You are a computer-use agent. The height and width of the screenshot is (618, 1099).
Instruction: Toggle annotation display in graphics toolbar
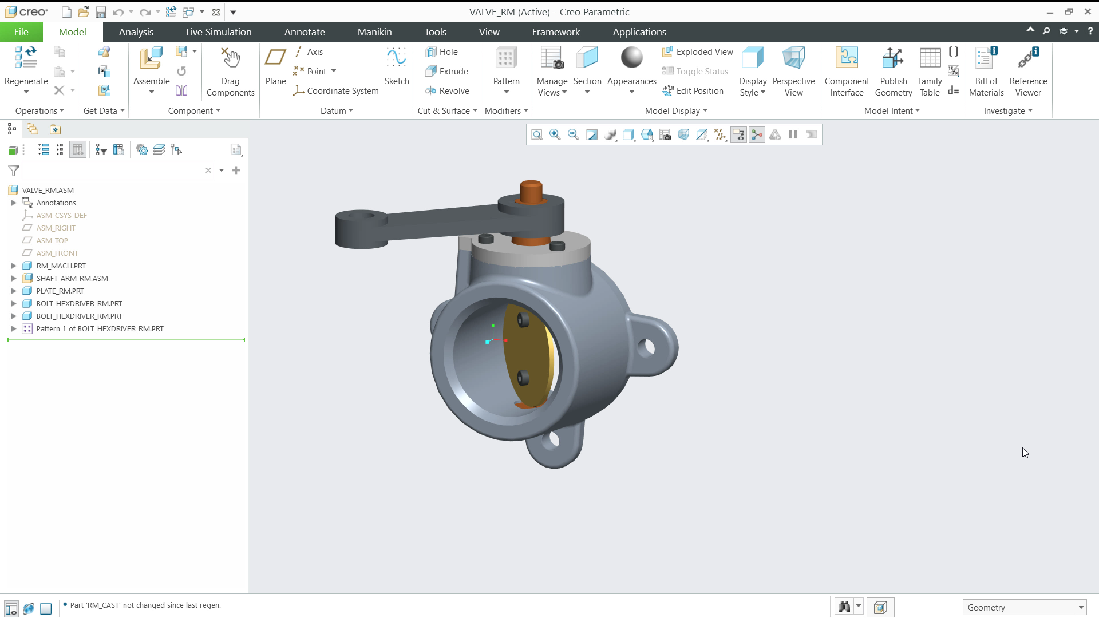pos(738,134)
